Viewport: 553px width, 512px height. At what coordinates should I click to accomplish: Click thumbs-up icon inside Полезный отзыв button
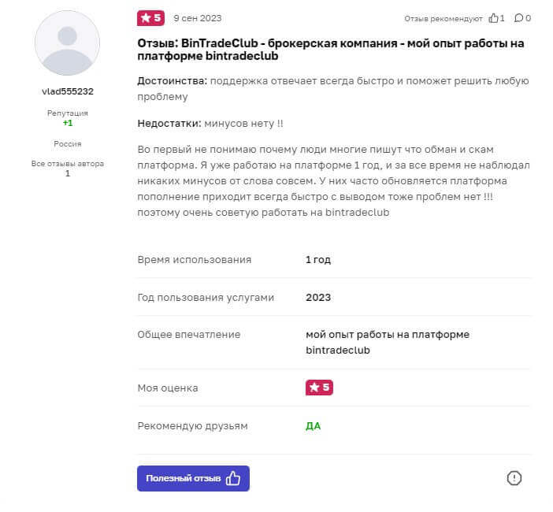pyautogui.click(x=233, y=478)
